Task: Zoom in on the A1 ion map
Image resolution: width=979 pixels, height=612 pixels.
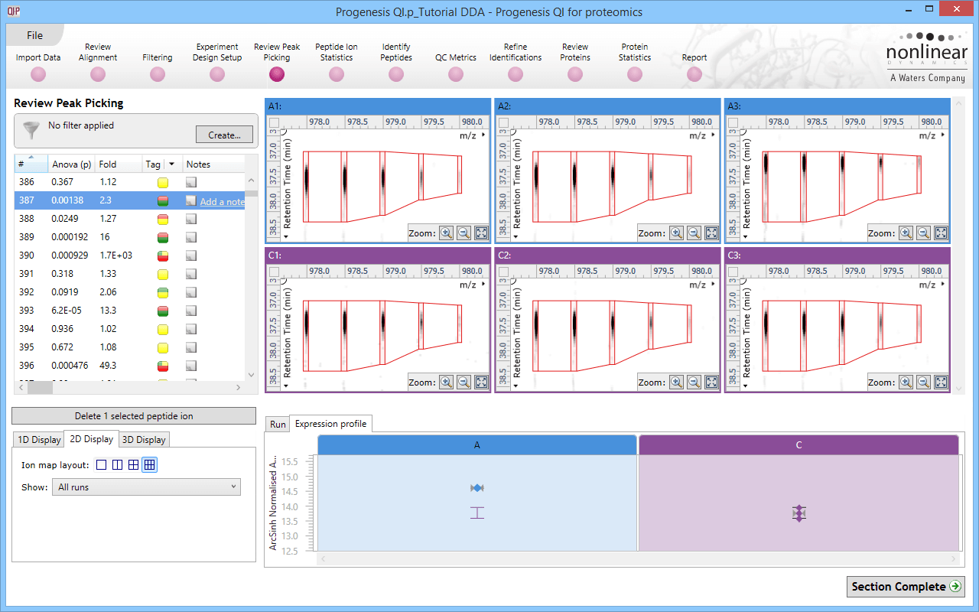Action: [447, 233]
